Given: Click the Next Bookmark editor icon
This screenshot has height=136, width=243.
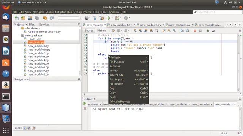Looking at the screenshot, I should (x=169, y=31).
